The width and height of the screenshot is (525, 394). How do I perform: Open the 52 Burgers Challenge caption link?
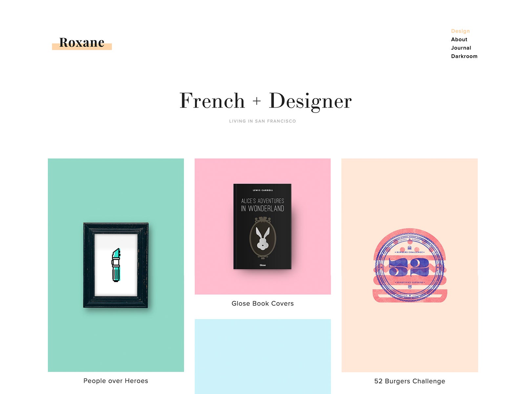(x=409, y=381)
